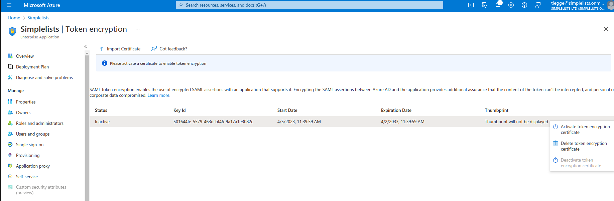The height and width of the screenshot is (201, 614).
Task: Open Overview in the sidebar
Action: point(25,56)
